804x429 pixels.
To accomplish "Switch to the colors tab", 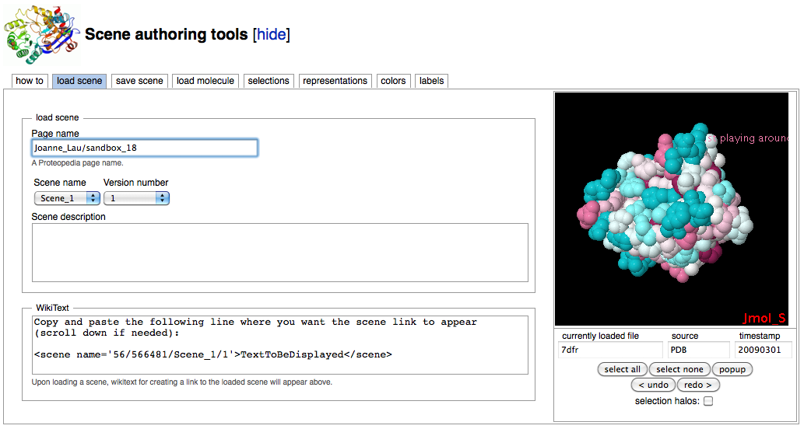I will (x=393, y=81).
